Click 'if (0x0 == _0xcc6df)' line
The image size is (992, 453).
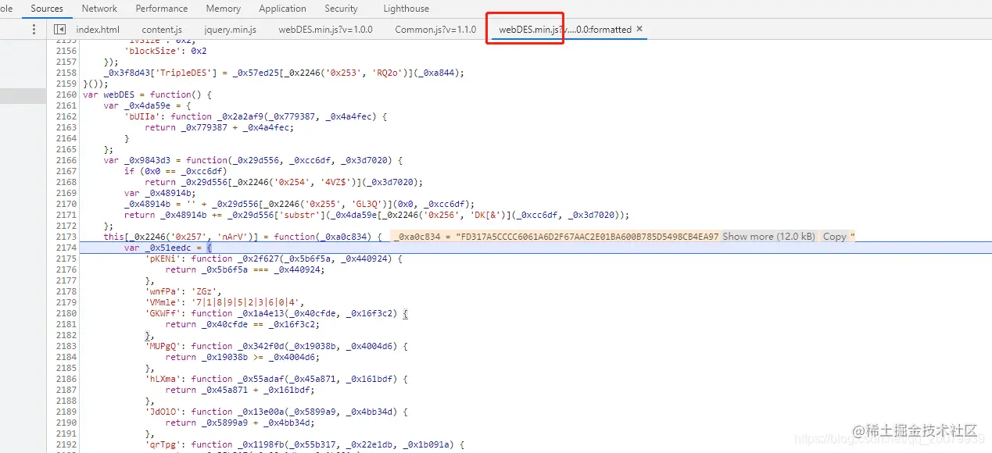[x=175, y=171]
